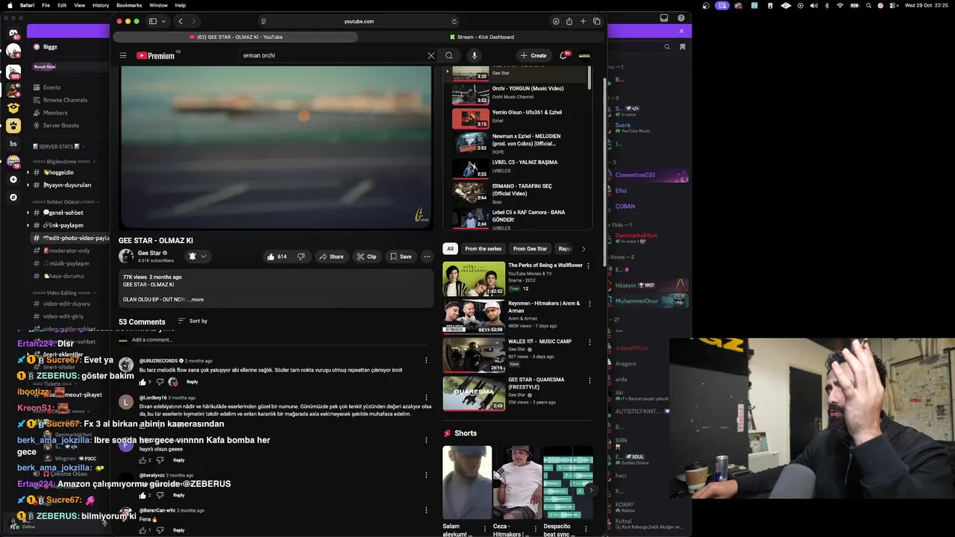Open Spotlight search in menu bar
The image size is (955, 537).
[868, 5]
